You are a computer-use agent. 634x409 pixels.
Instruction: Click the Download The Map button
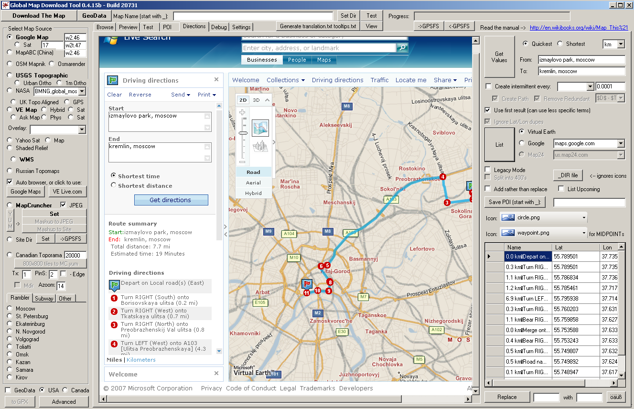tap(39, 16)
